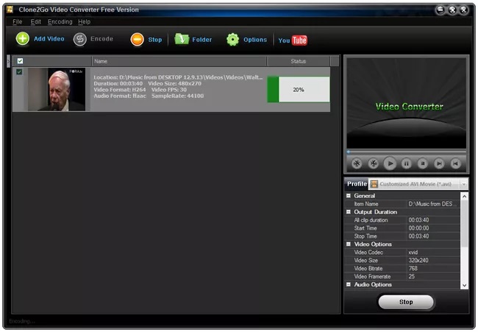This screenshot has width=478, height=332.
Task: Open Options via the green gear icon
Action: click(x=233, y=40)
